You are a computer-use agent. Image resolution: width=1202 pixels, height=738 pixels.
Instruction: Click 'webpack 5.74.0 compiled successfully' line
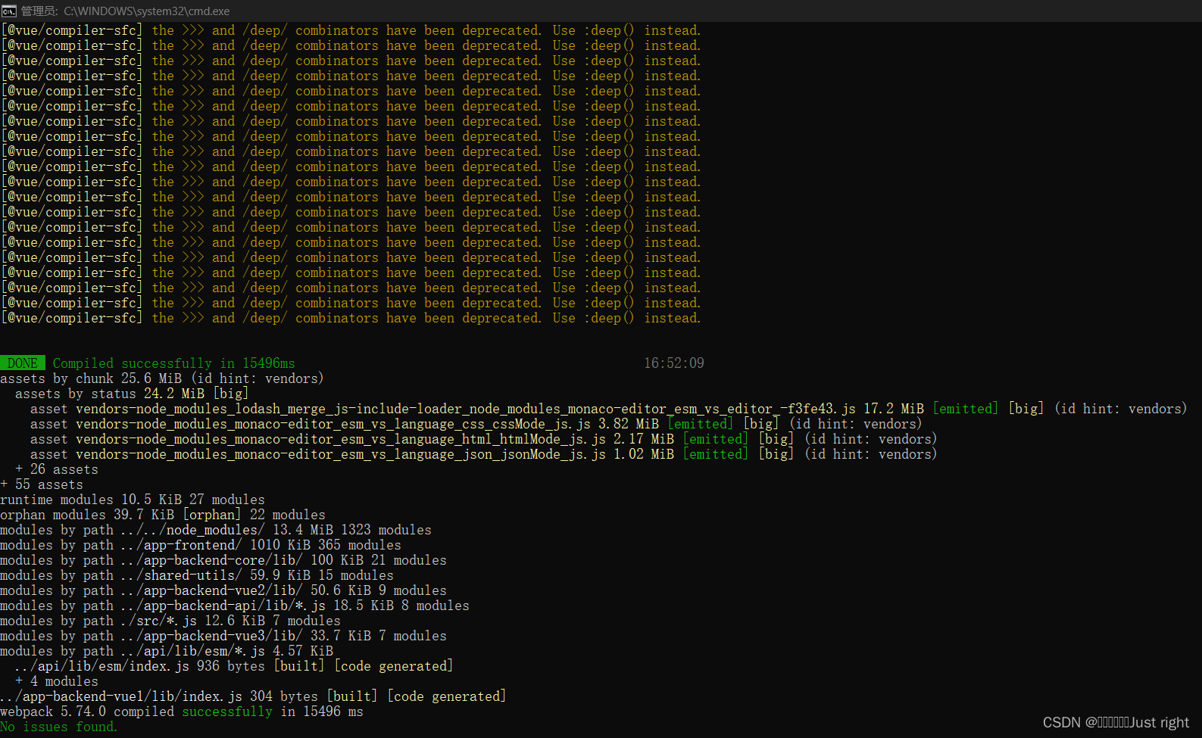[x=182, y=712]
